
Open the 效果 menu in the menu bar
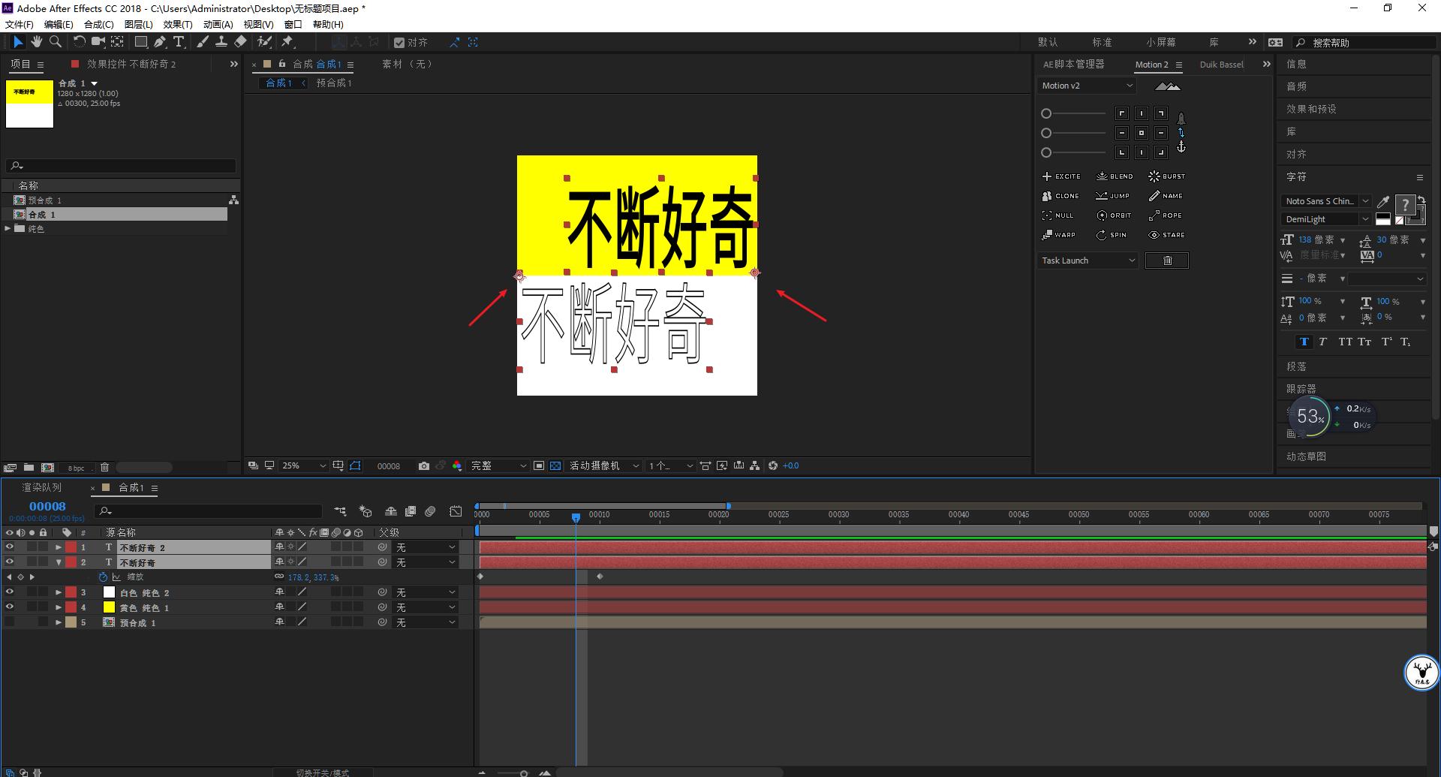coord(176,24)
